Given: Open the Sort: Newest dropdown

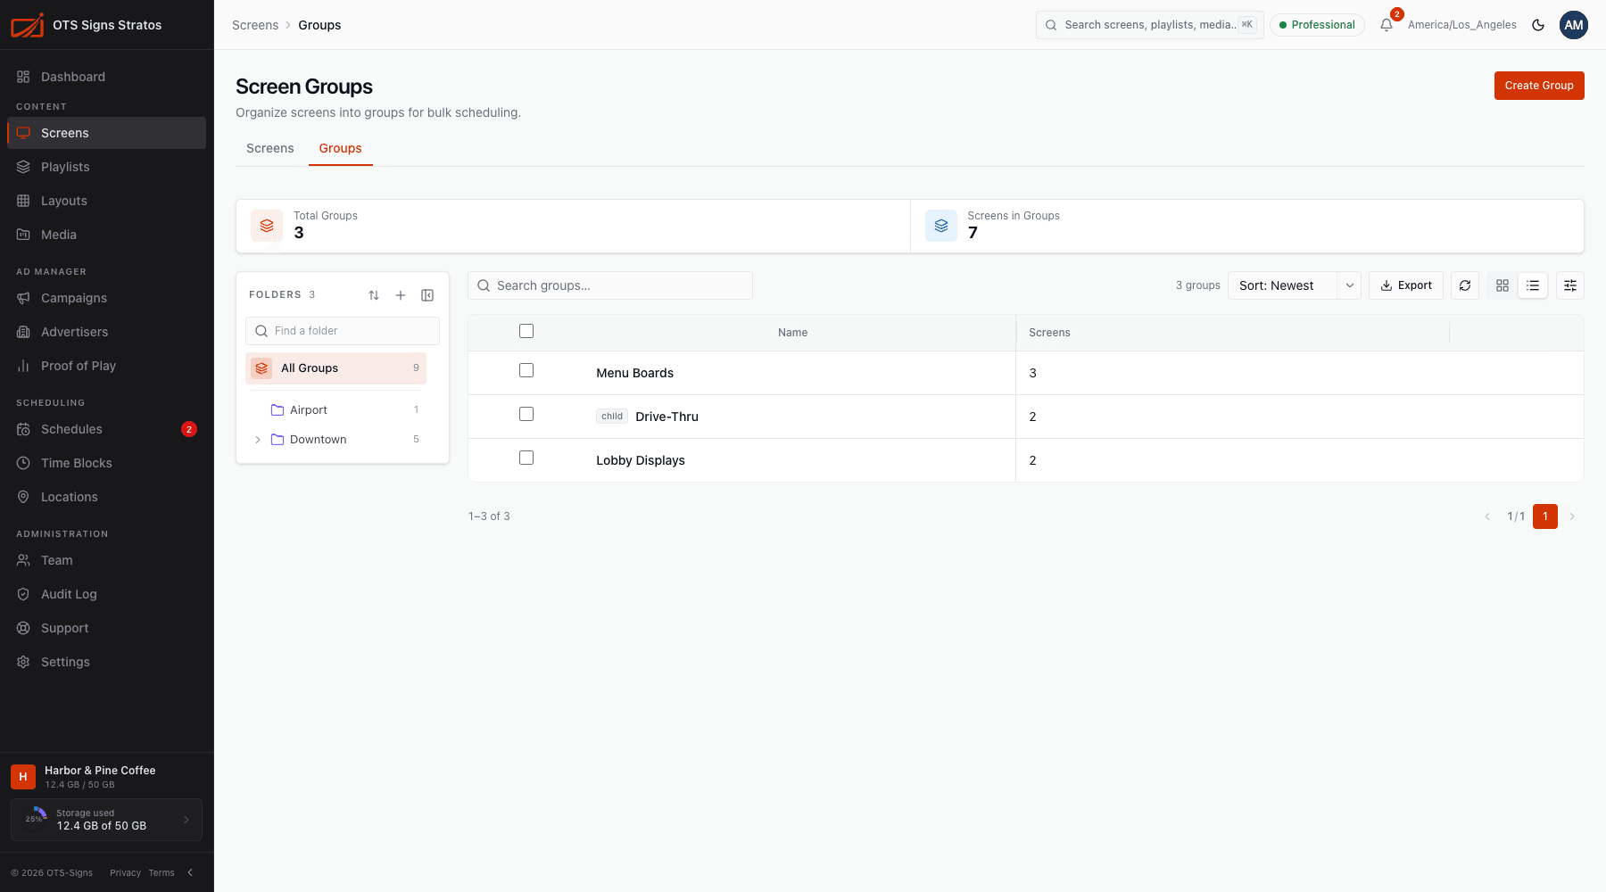Looking at the screenshot, I should (1295, 285).
